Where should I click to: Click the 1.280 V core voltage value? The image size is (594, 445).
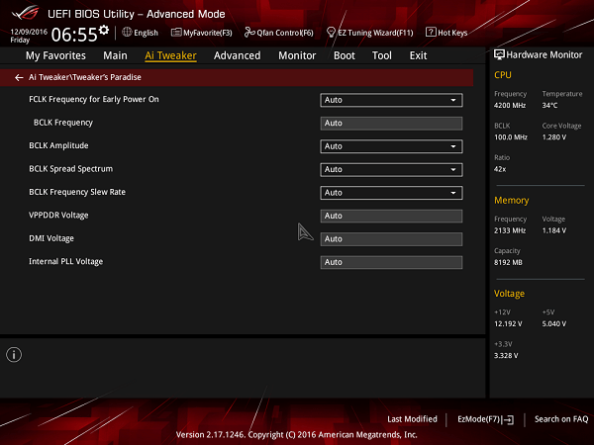[x=554, y=137]
